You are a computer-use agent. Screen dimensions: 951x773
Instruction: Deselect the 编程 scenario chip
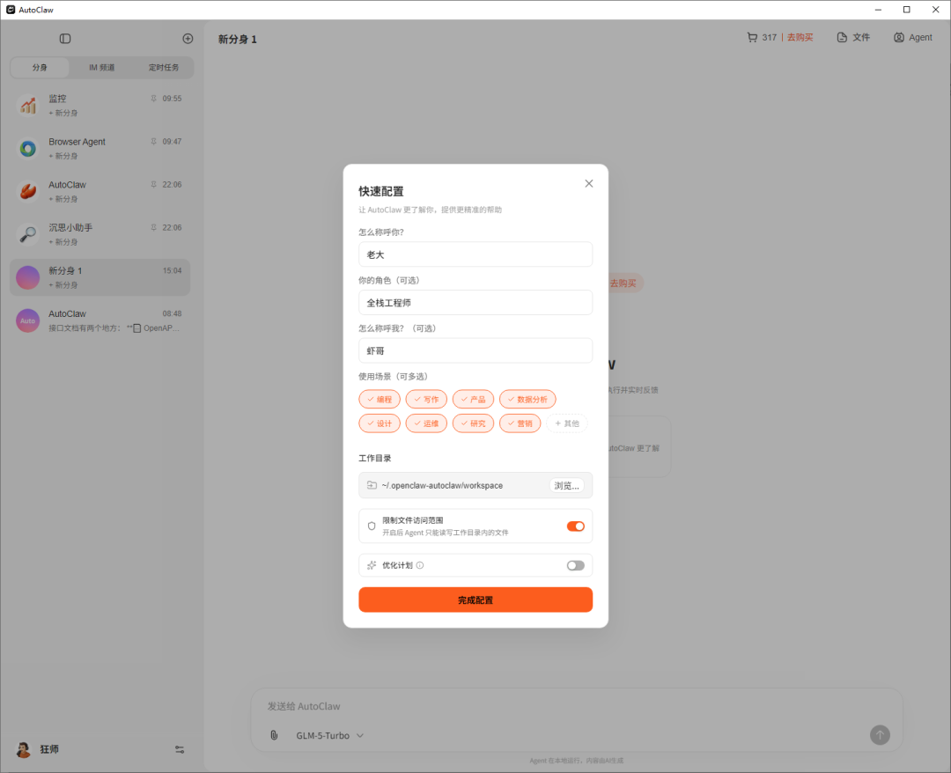click(380, 400)
